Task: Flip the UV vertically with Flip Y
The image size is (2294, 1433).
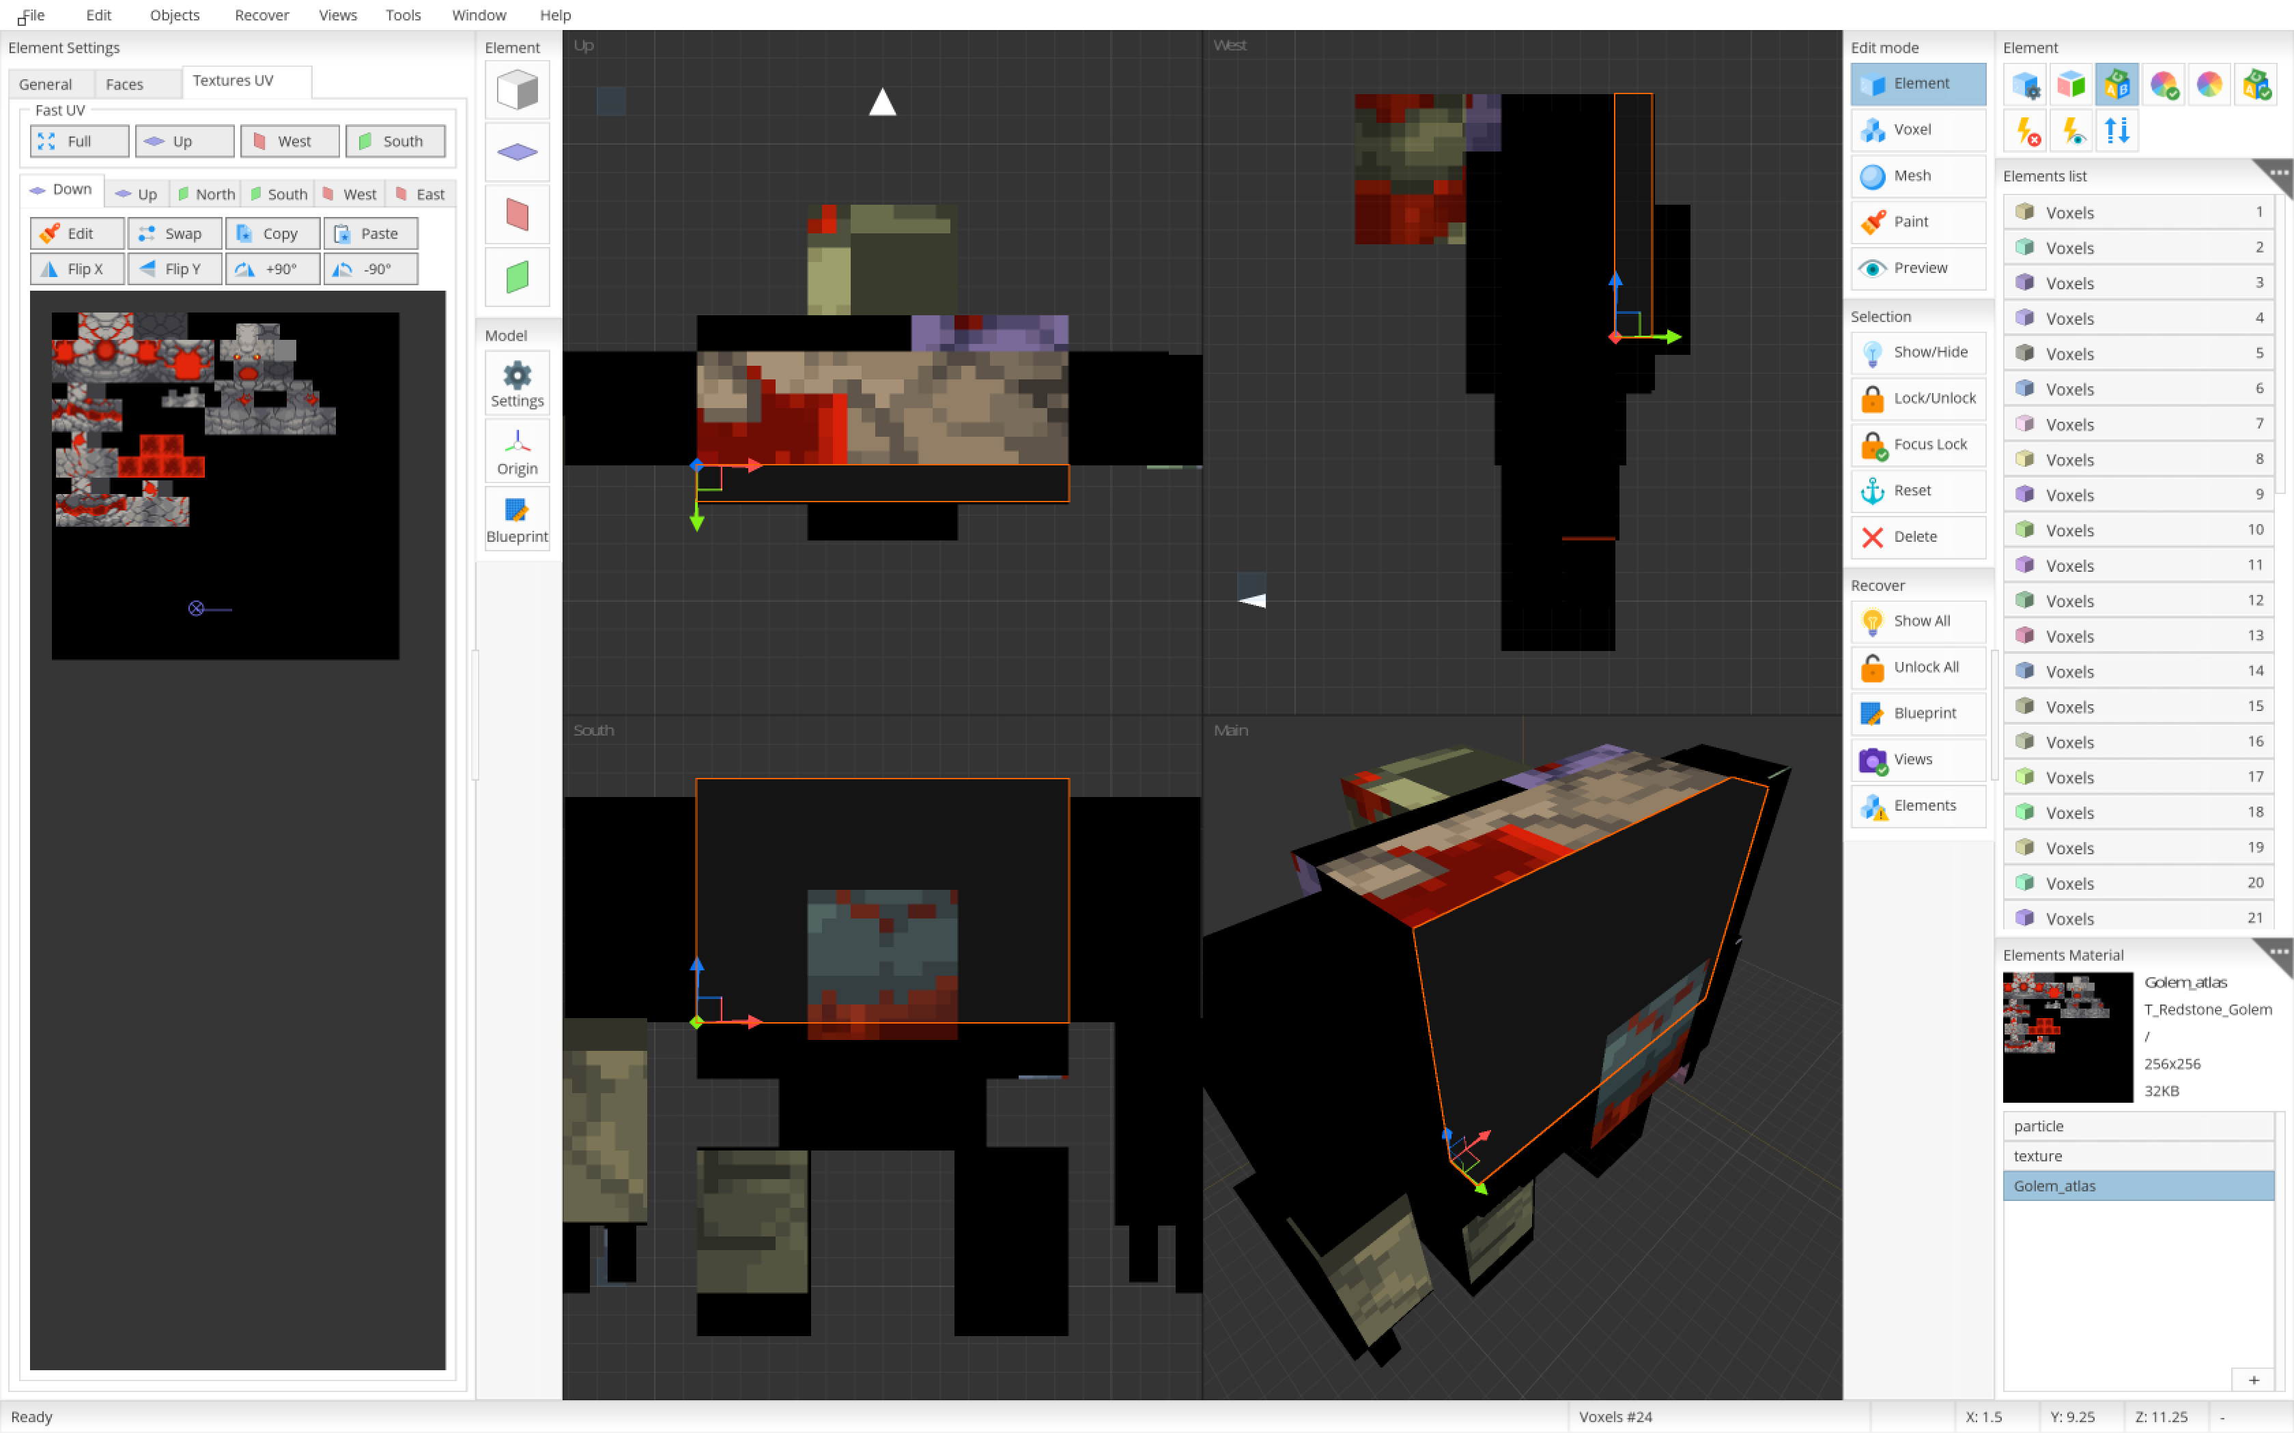Action: tap(175, 268)
